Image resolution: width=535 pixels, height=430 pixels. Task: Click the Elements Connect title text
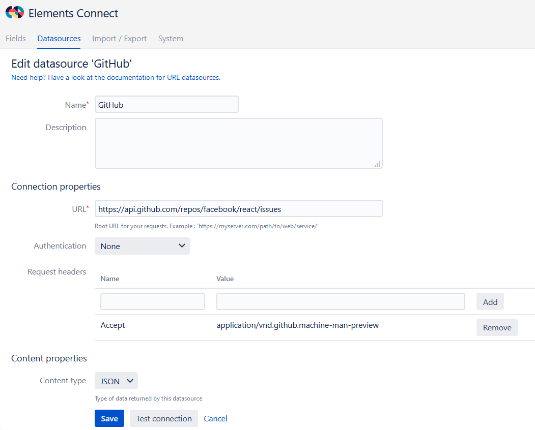[x=73, y=13]
